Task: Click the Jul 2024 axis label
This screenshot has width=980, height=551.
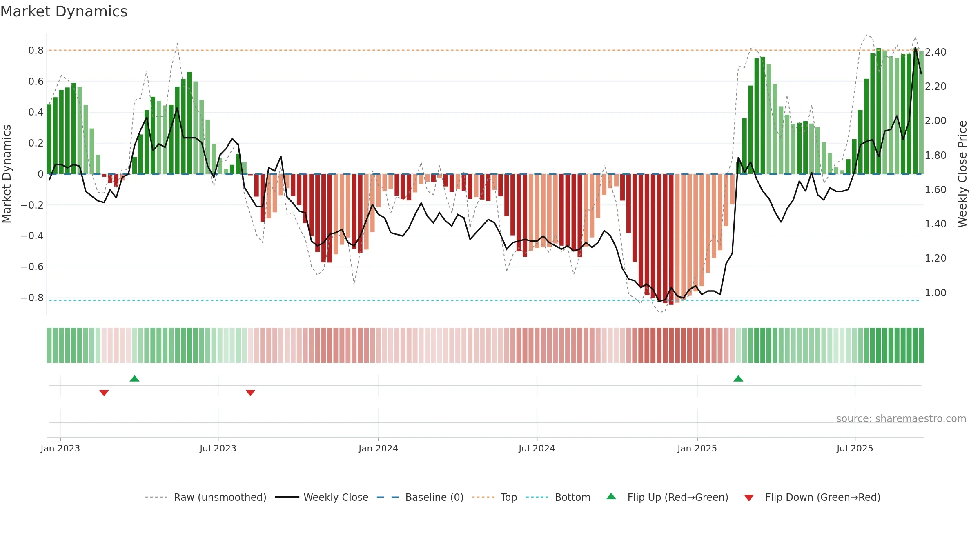Action: click(x=537, y=448)
